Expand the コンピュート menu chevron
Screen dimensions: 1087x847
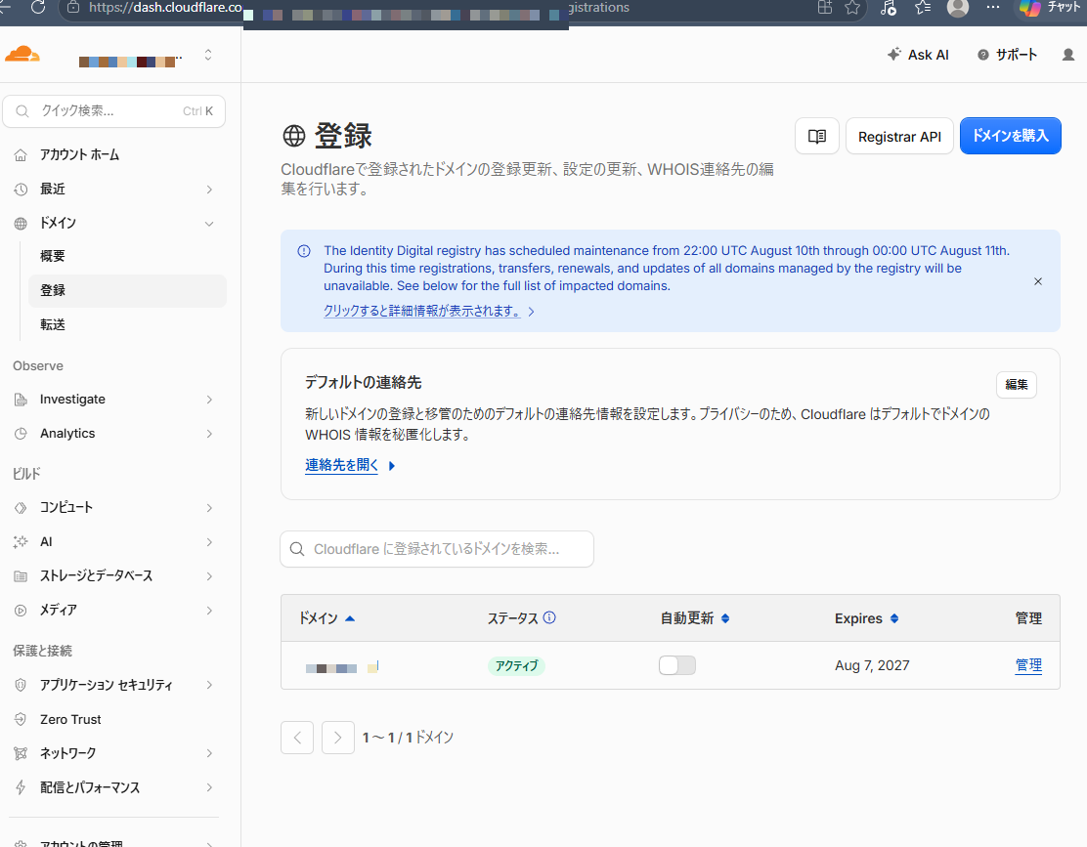coord(208,508)
